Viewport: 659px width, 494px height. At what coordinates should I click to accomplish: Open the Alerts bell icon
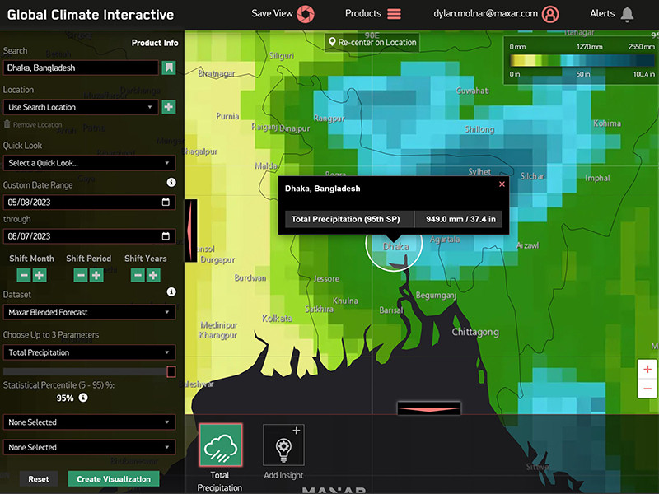(x=627, y=14)
